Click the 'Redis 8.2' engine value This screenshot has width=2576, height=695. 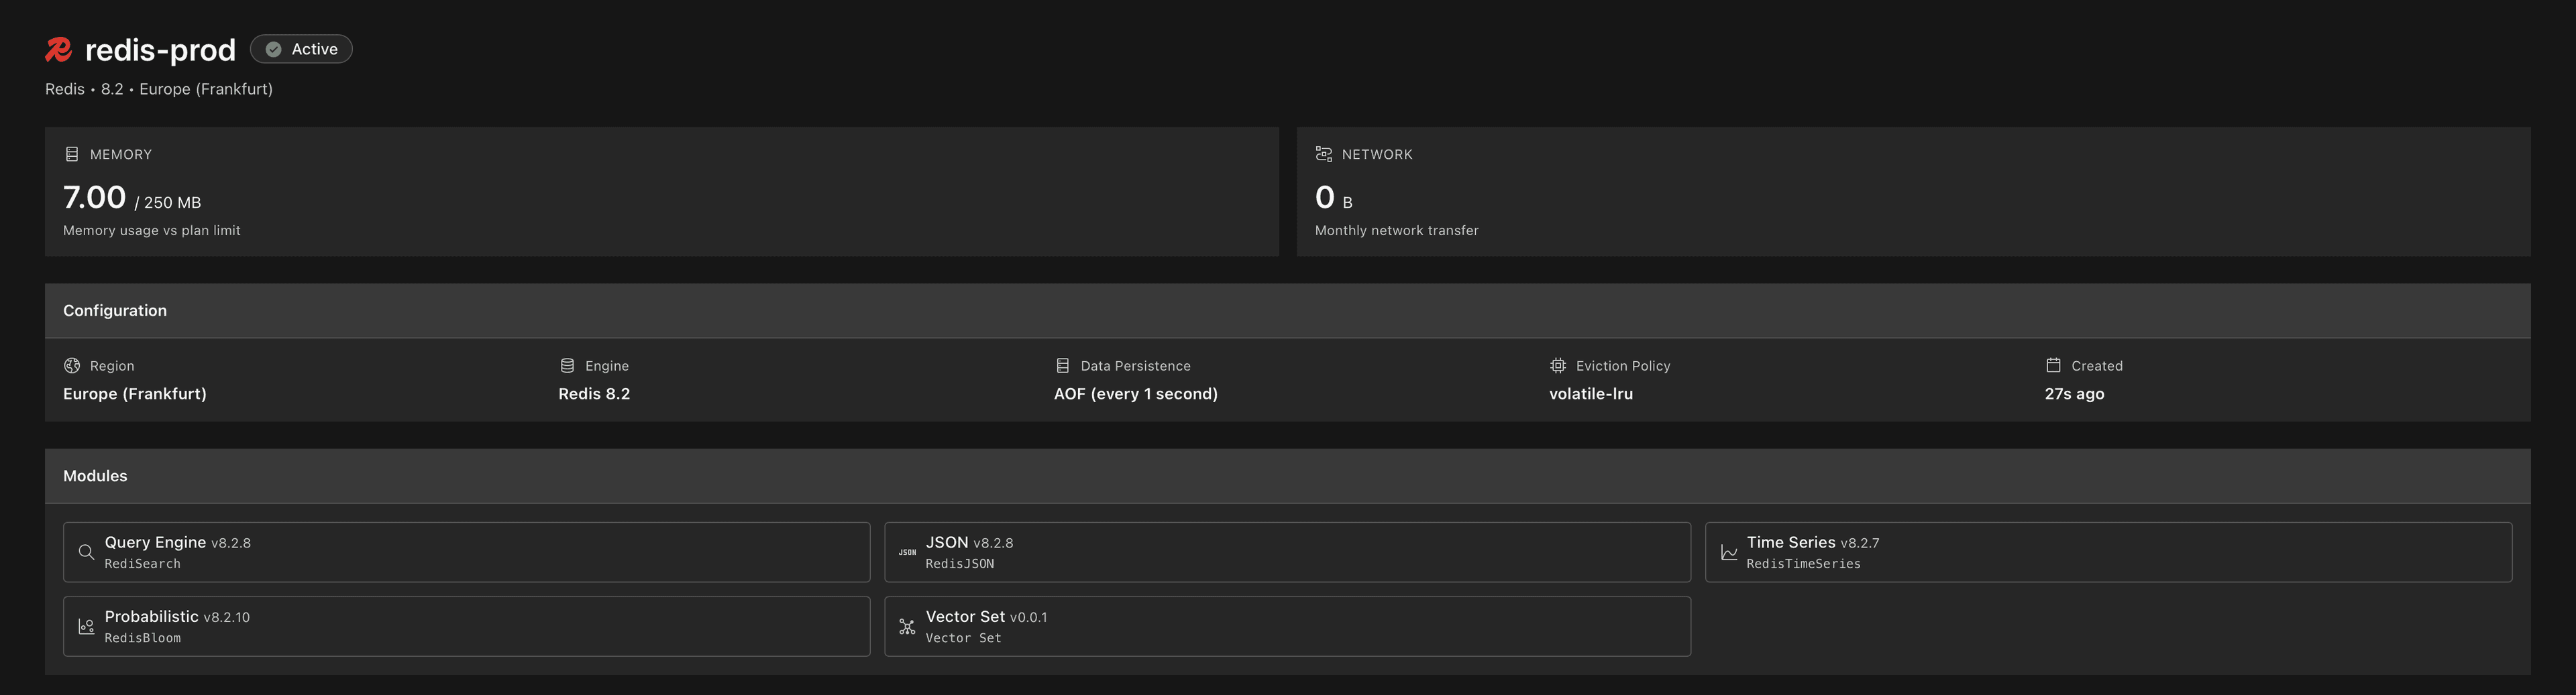[594, 393]
